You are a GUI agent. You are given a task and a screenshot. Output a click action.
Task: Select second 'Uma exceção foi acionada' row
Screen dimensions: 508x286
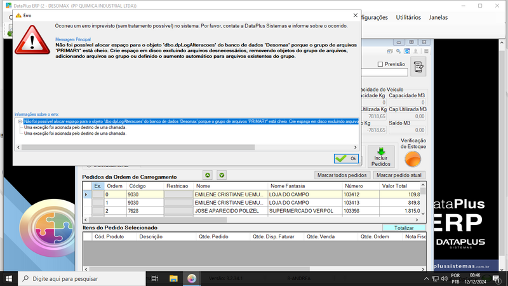click(x=75, y=133)
